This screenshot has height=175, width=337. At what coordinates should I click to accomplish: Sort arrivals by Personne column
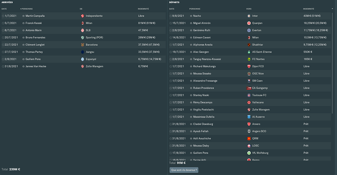pyautogui.click(x=27, y=9)
